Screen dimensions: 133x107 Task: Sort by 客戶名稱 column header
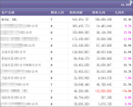(8, 13)
